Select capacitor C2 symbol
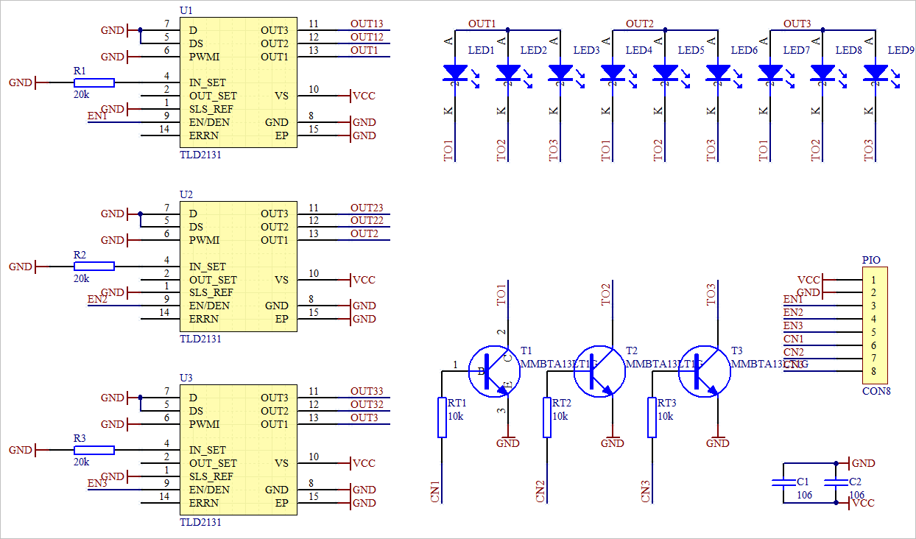Screen dimensions: 916x539 [836, 483]
